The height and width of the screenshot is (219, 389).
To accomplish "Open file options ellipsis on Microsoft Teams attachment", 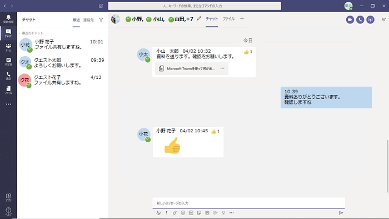I will pyautogui.click(x=222, y=68).
